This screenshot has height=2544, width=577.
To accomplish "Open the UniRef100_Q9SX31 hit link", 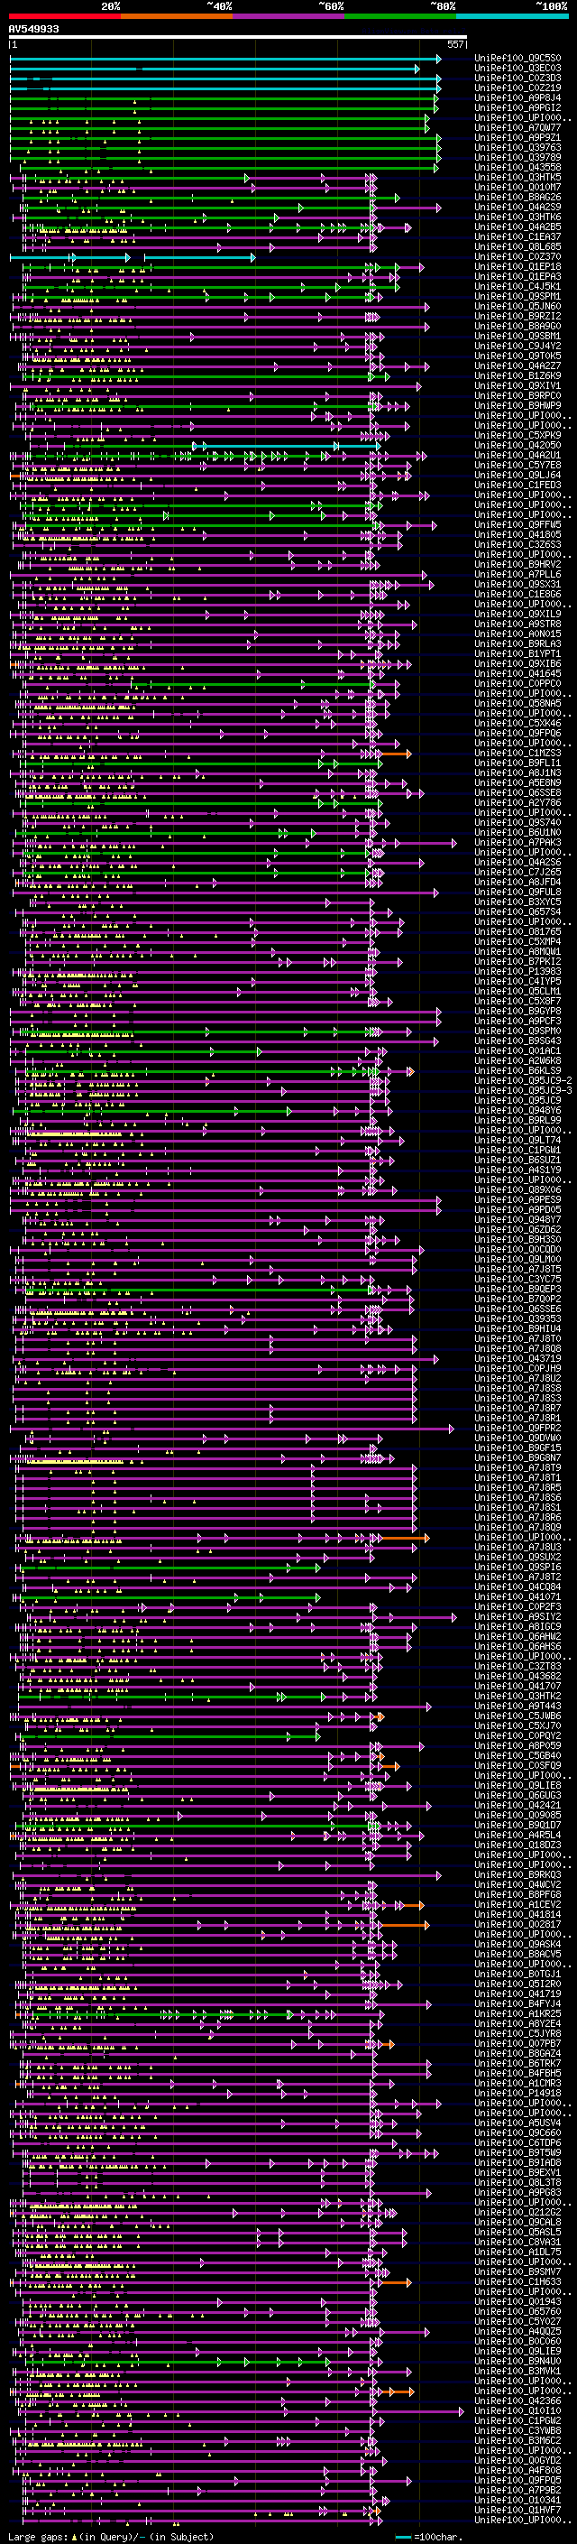I will (x=517, y=585).
